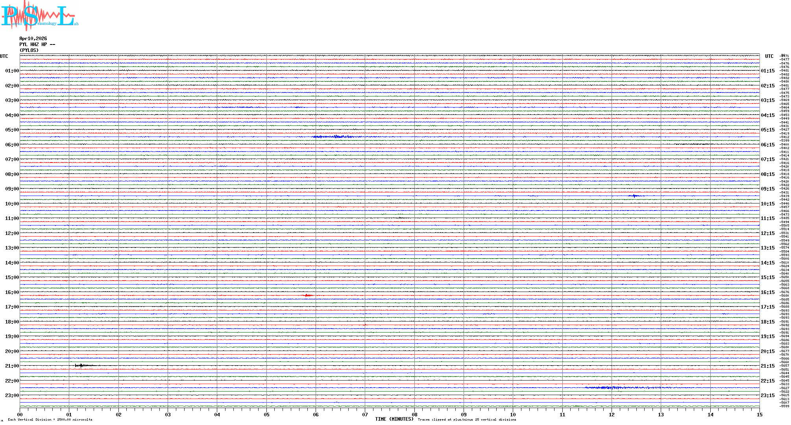Click the 01:15 label on right side
The width and height of the screenshot is (791, 425).
pos(768,71)
